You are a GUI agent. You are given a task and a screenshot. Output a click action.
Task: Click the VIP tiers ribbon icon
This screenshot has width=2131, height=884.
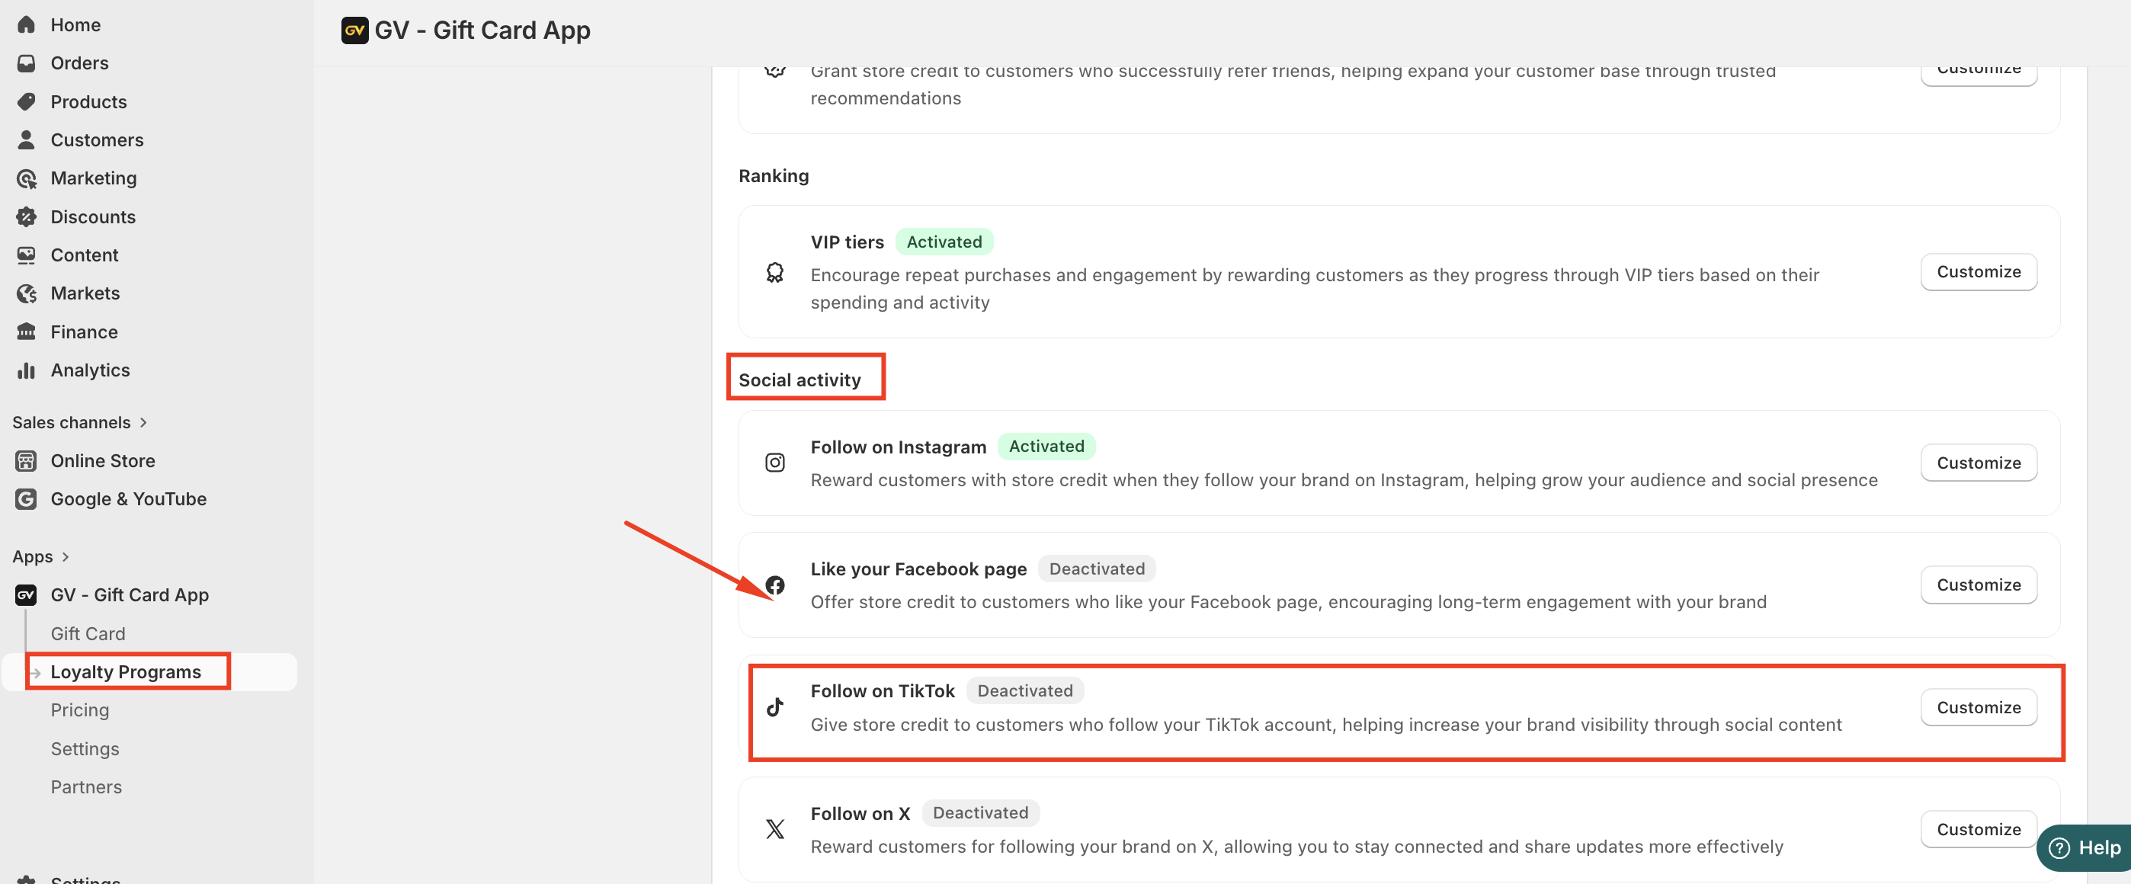[774, 272]
